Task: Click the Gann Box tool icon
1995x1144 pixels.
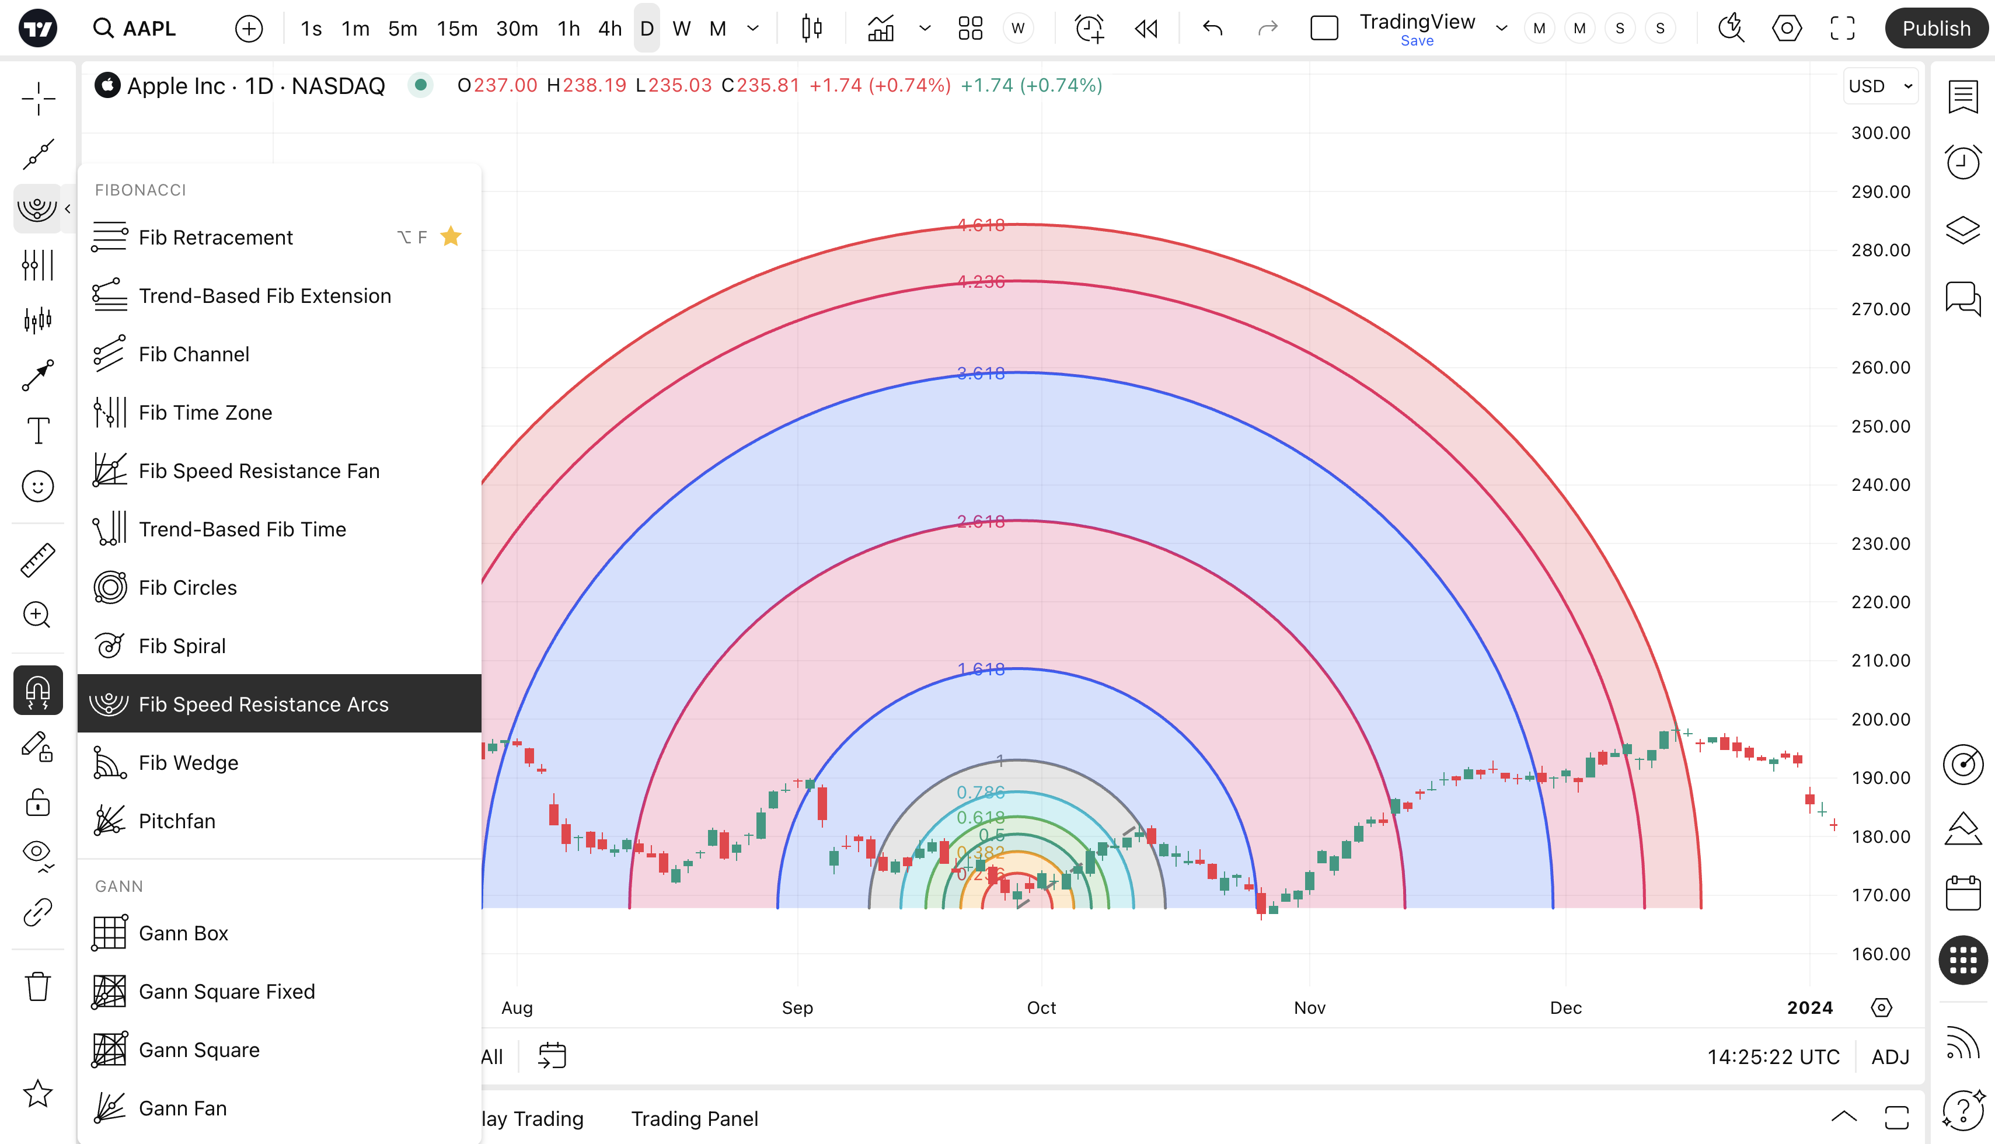Action: 109,933
